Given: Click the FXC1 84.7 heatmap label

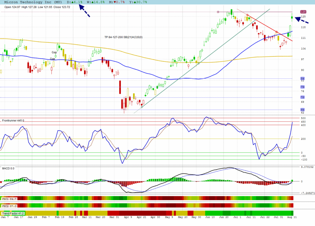Looking at the screenshot, I should 9,199.
